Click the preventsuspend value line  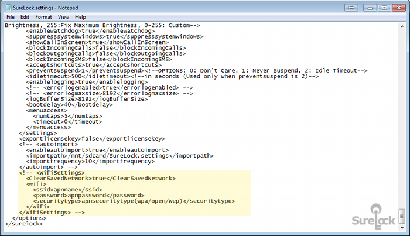click(197, 70)
